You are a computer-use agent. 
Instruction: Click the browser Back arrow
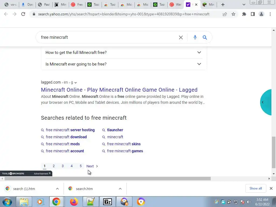point(6,14)
